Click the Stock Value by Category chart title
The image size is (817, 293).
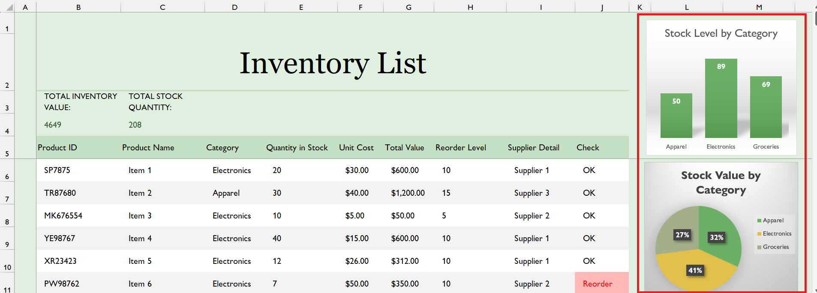point(721,182)
